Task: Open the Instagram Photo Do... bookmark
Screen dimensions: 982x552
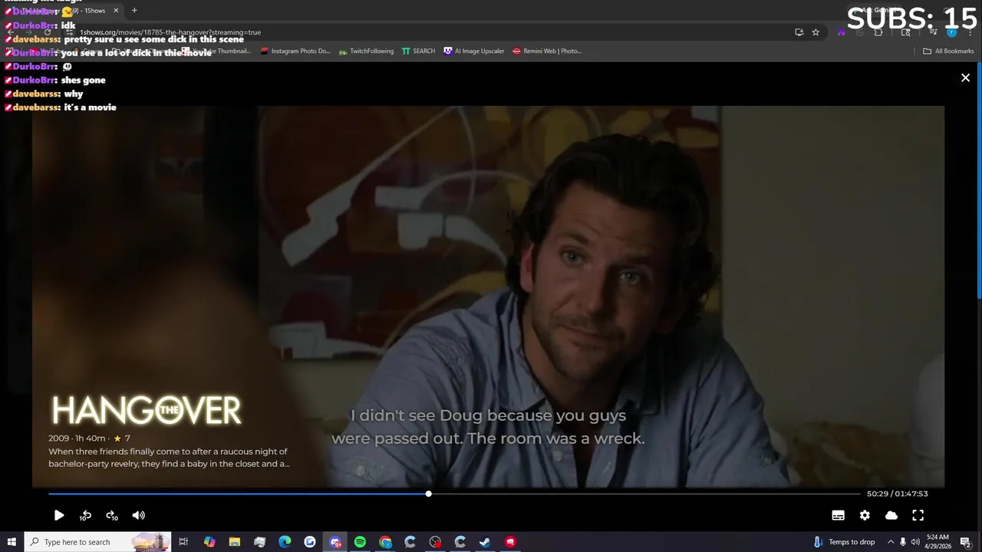Action: (295, 51)
